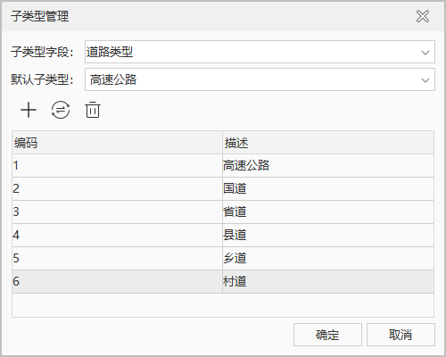Click the delete trash can icon
This screenshot has width=446, height=357.
point(93,110)
